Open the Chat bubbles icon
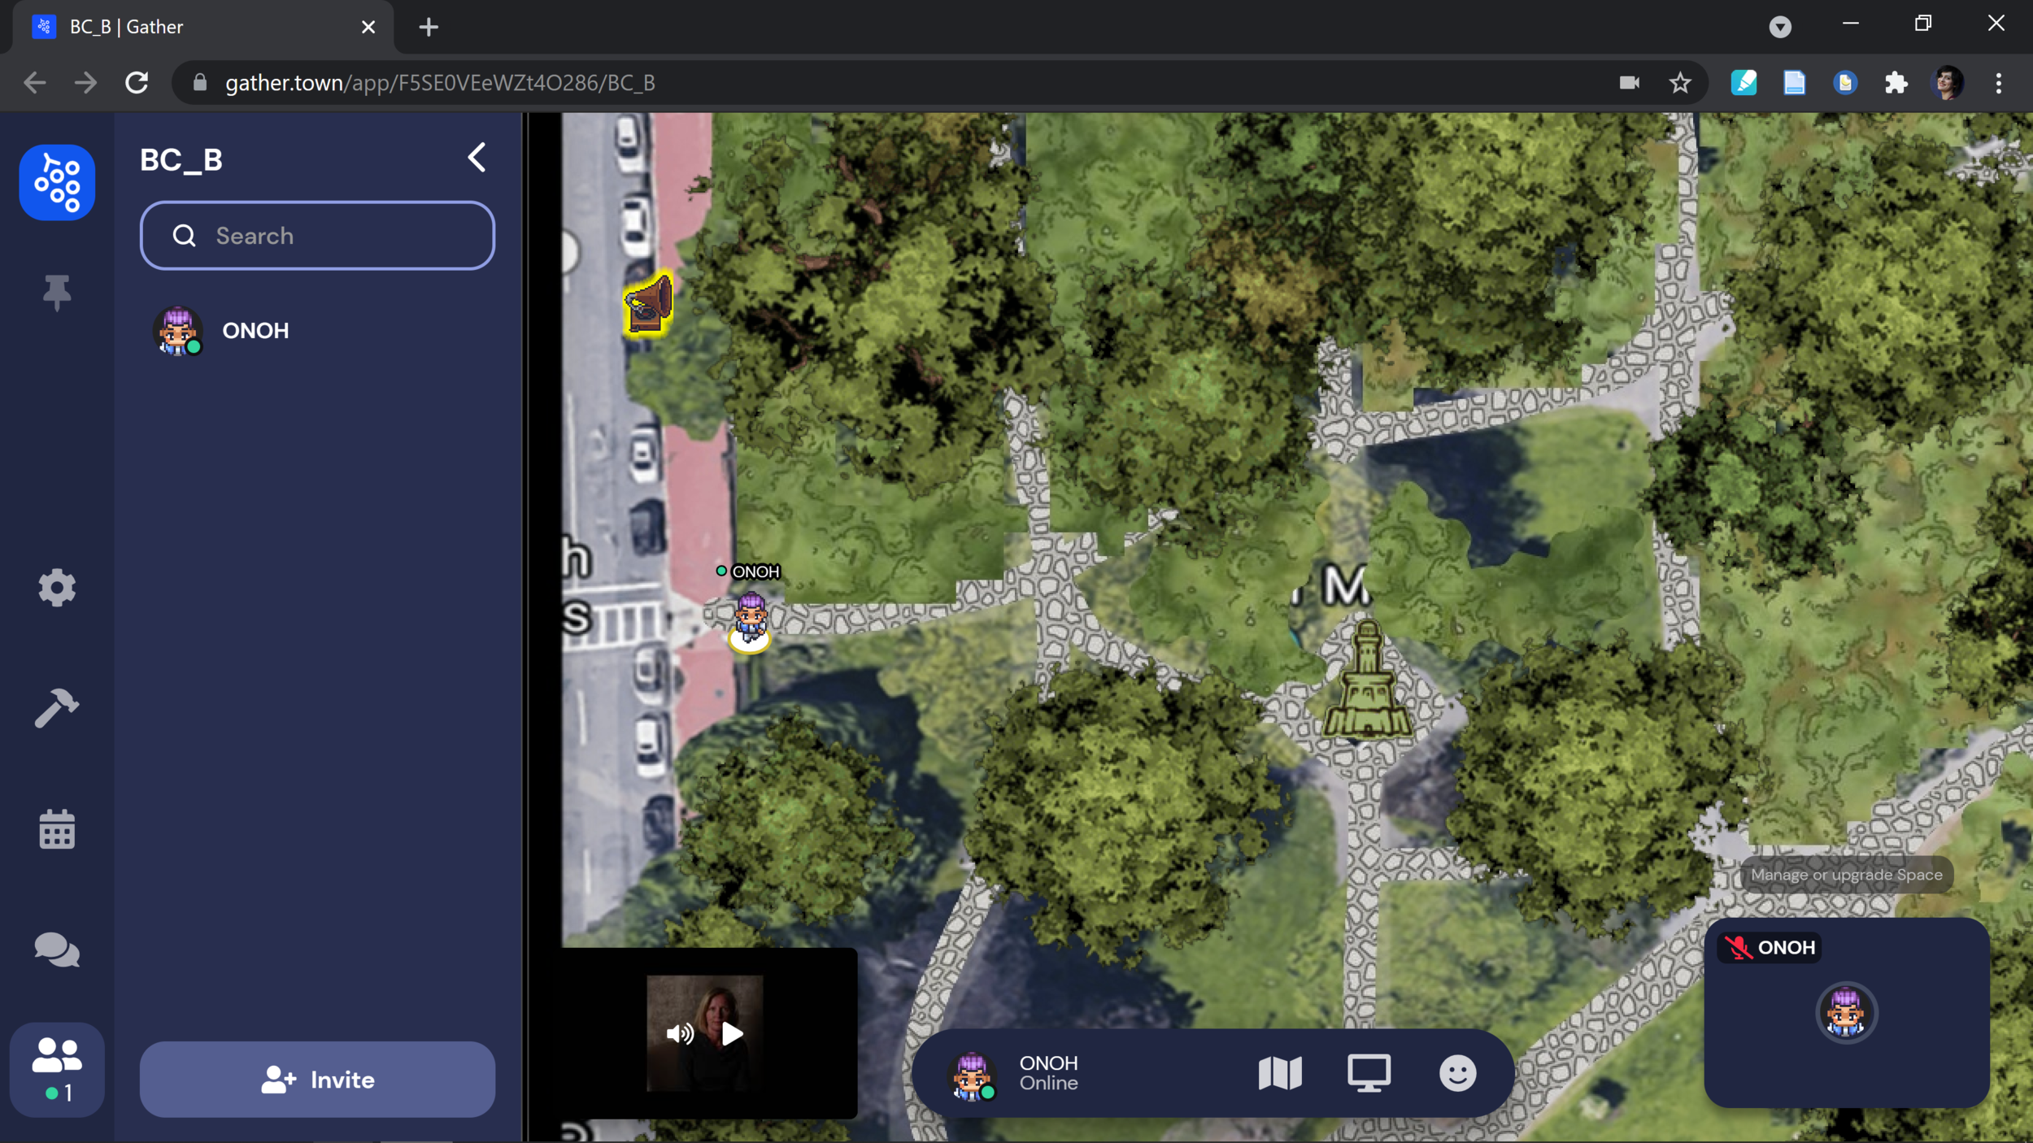The width and height of the screenshot is (2033, 1143). (x=57, y=949)
